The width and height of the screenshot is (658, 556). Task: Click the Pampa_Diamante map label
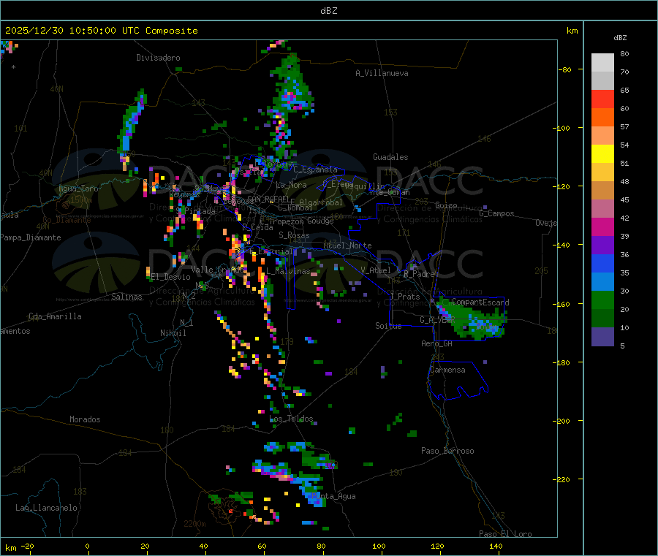[30, 237]
